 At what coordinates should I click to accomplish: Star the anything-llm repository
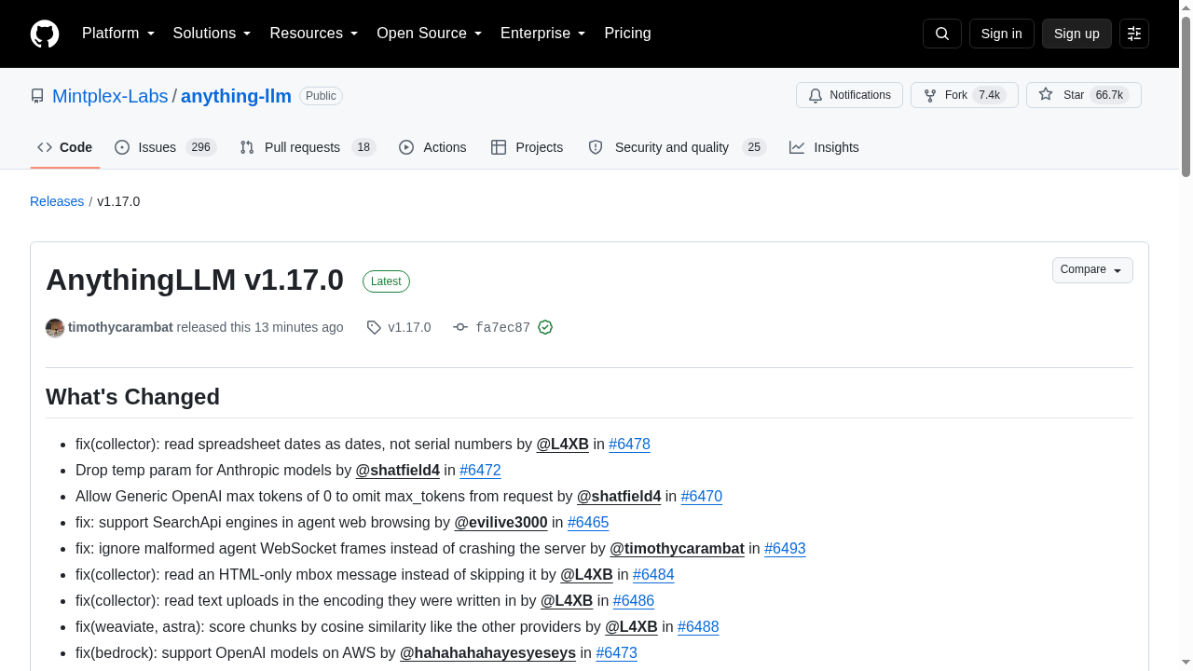coord(1084,95)
